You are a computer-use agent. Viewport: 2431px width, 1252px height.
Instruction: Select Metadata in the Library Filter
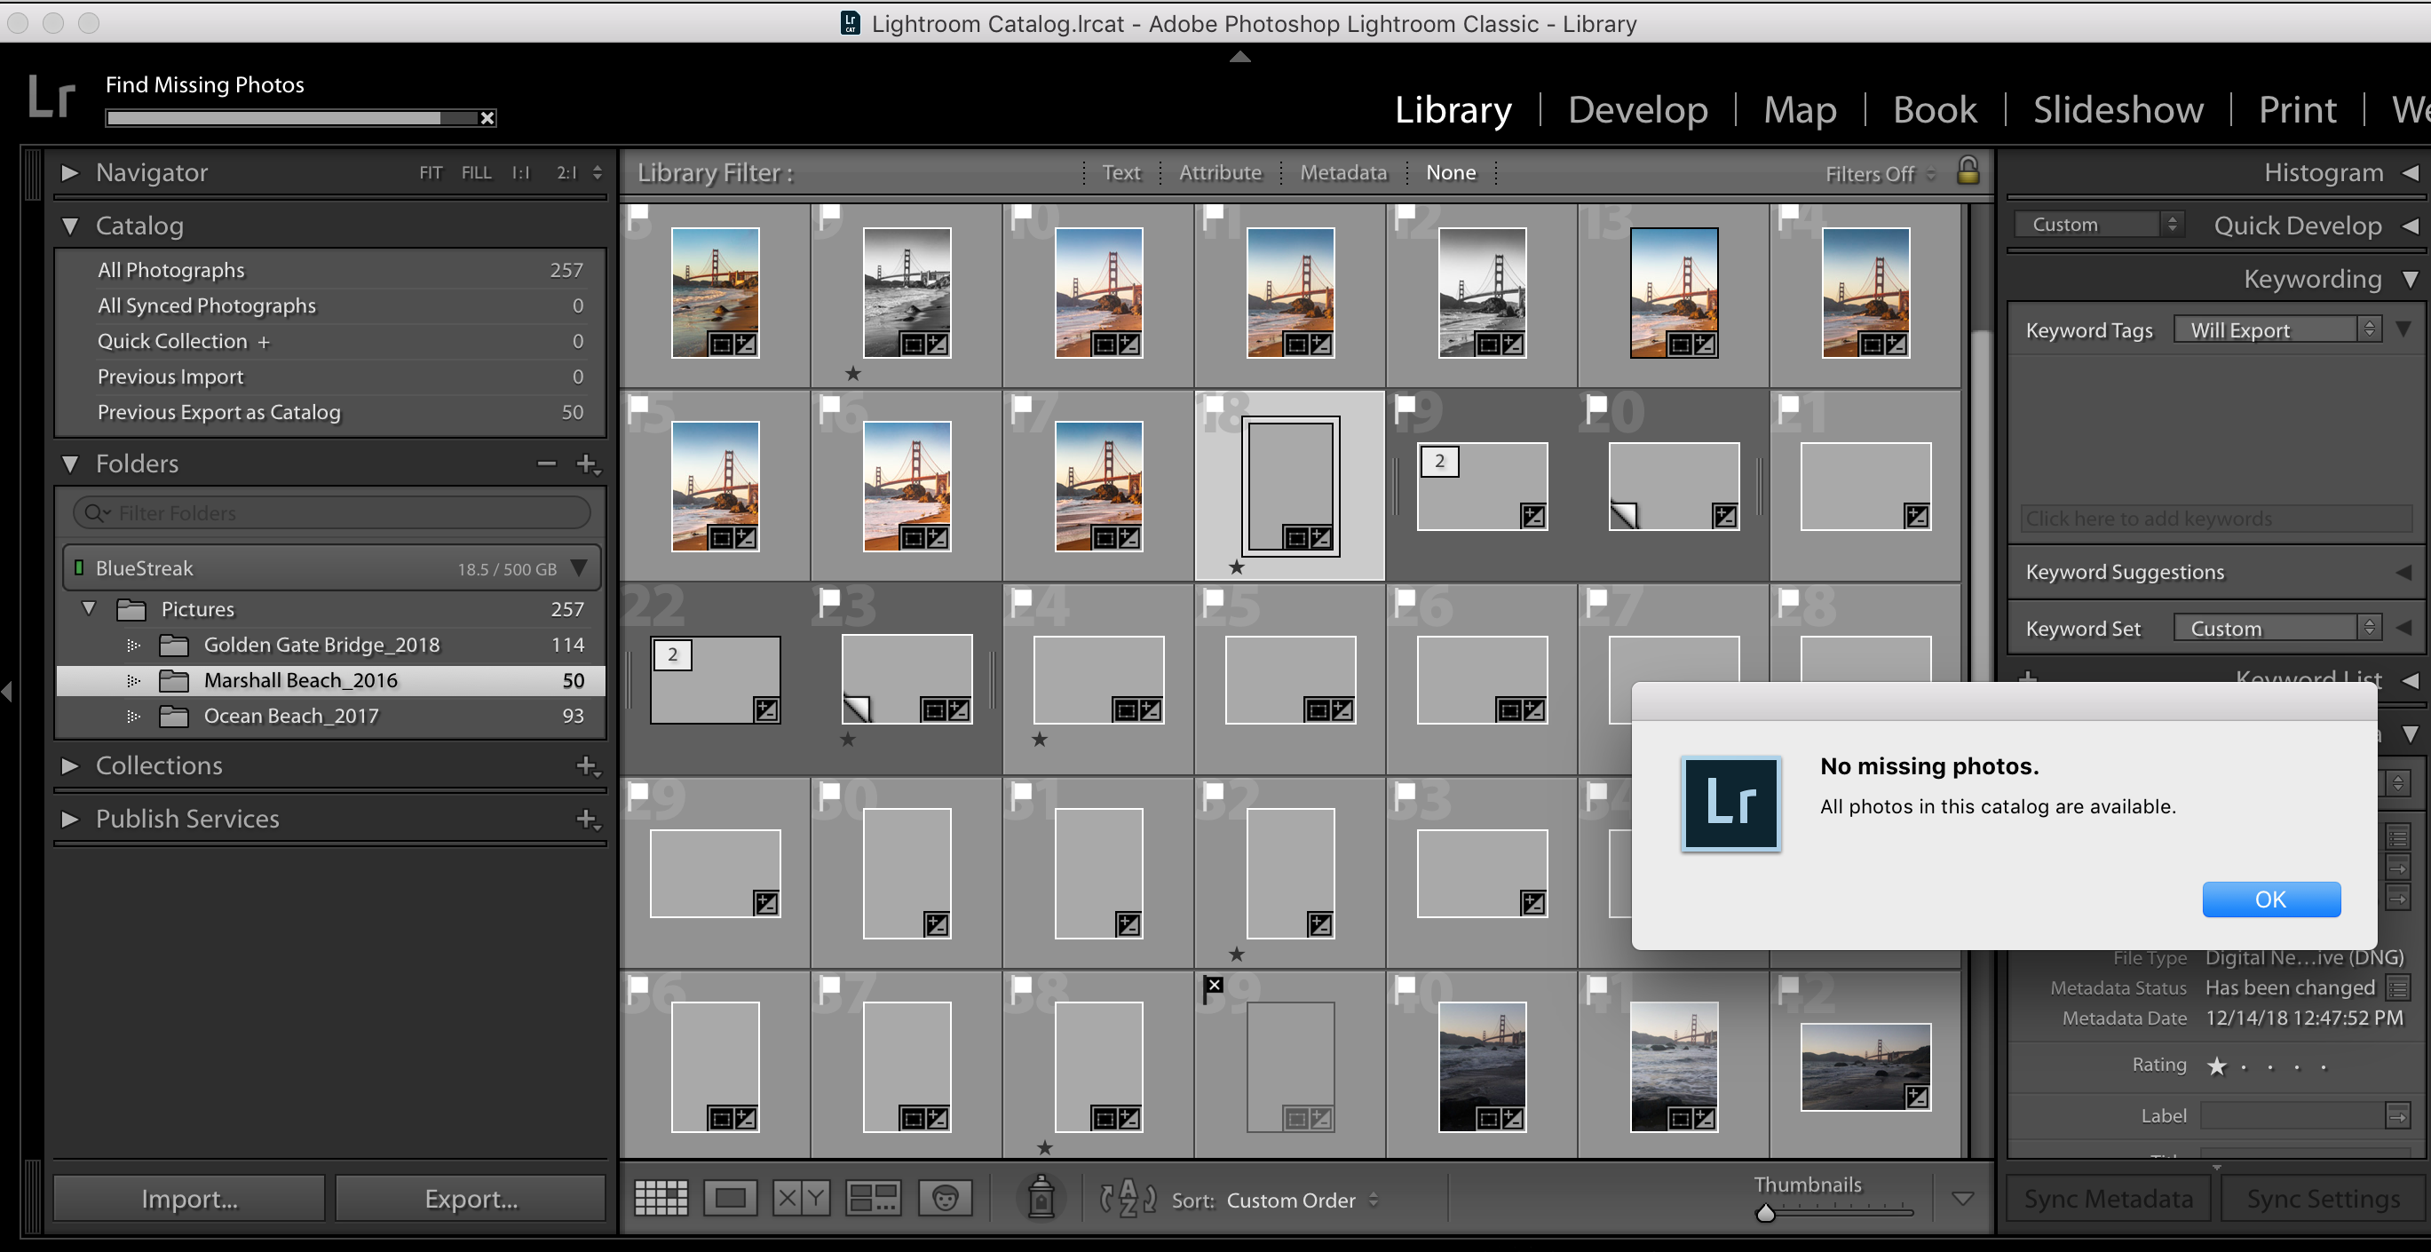[1342, 172]
